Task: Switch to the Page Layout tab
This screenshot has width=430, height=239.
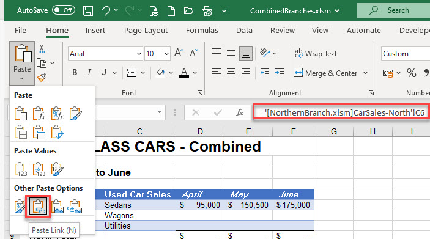Action: click(x=146, y=30)
